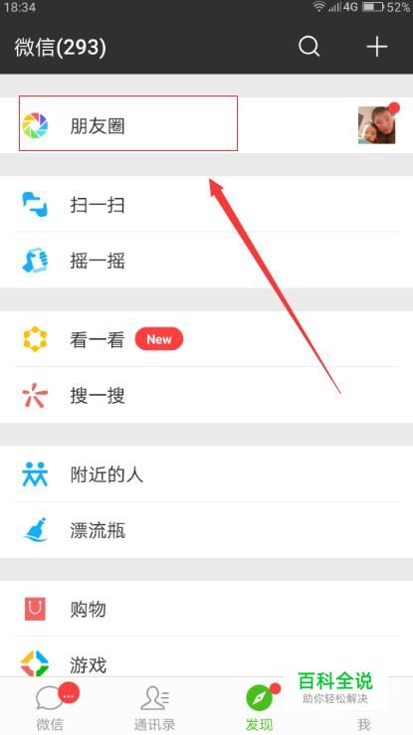Open the People Nearby (附近的人) icon
This screenshot has height=735, width=413.
(35, 474)
